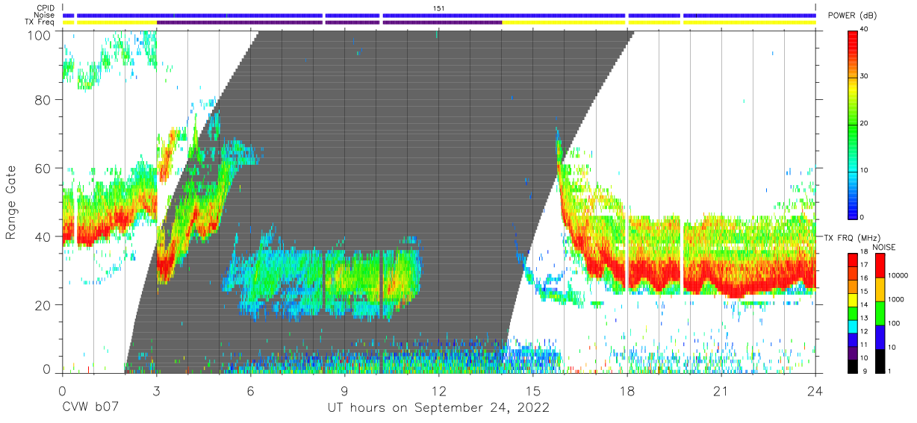Click the Noise label beside the blue bar
The width and height of the screenshot is (917, 423).
point(46,15)
